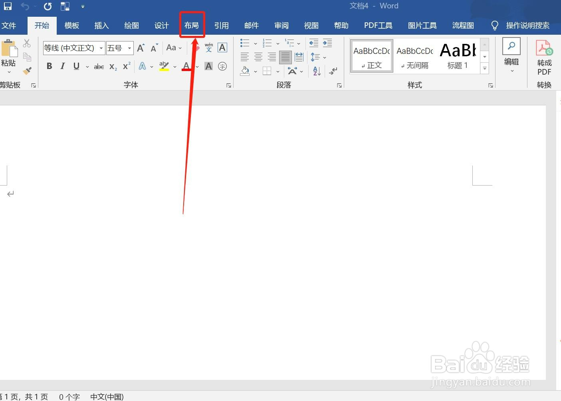Toggle bold formatting
Screen dimensions: 561x401
click(x=49, y=66)
